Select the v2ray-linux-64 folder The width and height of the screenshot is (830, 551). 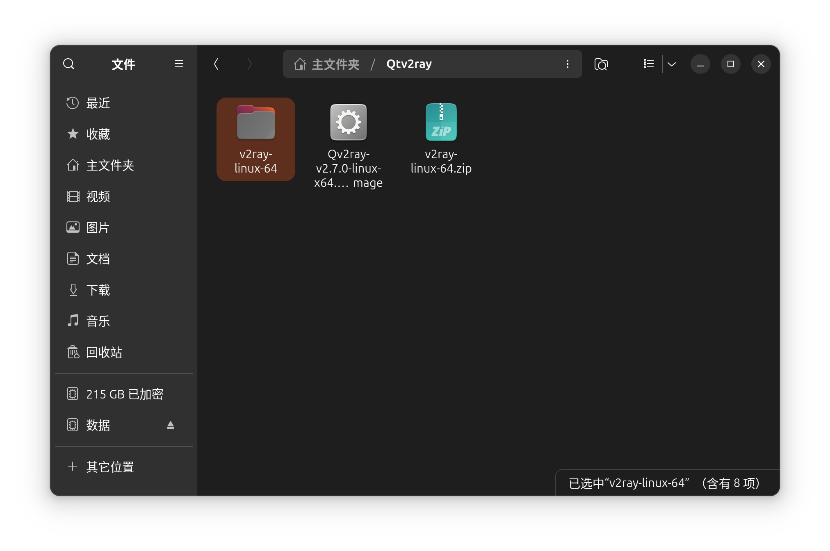[x=256, y=139]
